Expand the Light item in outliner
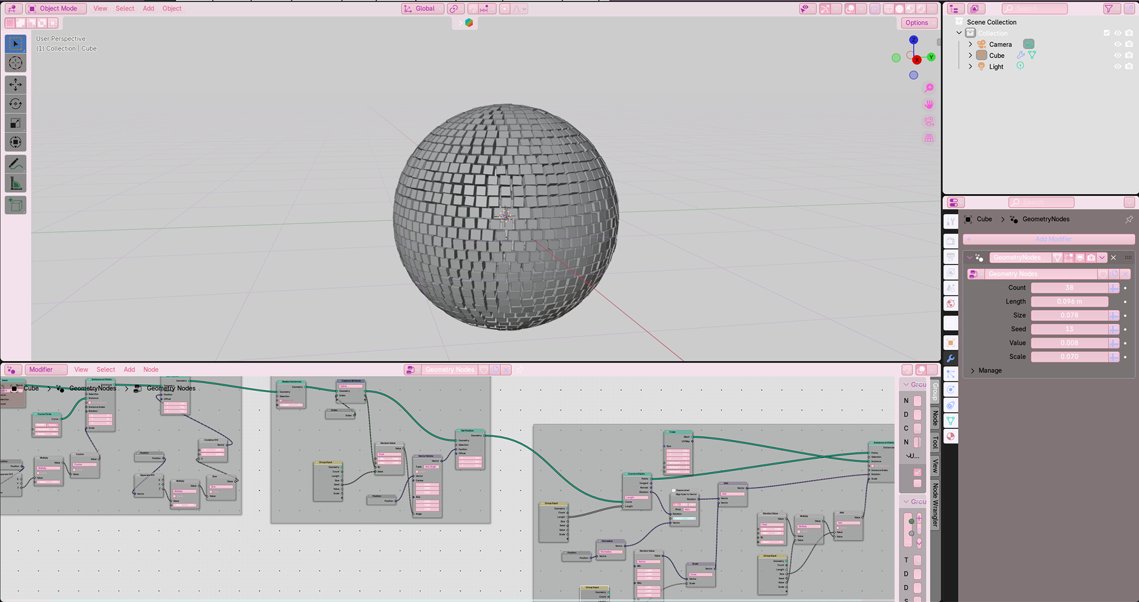The width and height of the screenshot is (1139, 602). (x=971, y=67)
